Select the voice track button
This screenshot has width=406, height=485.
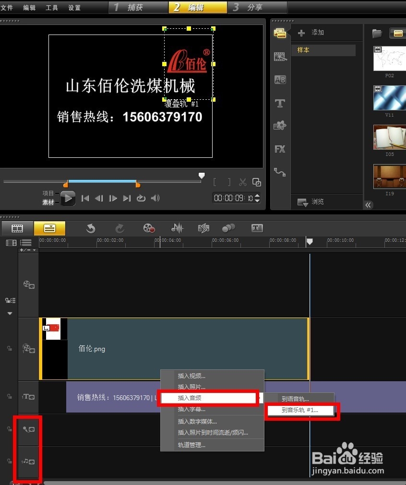point(28,429)
